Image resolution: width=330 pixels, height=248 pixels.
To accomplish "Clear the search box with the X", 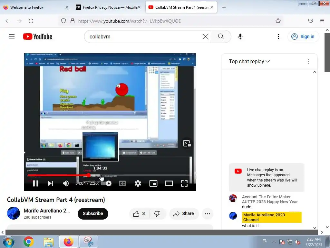I will click(x=205, y=36).
